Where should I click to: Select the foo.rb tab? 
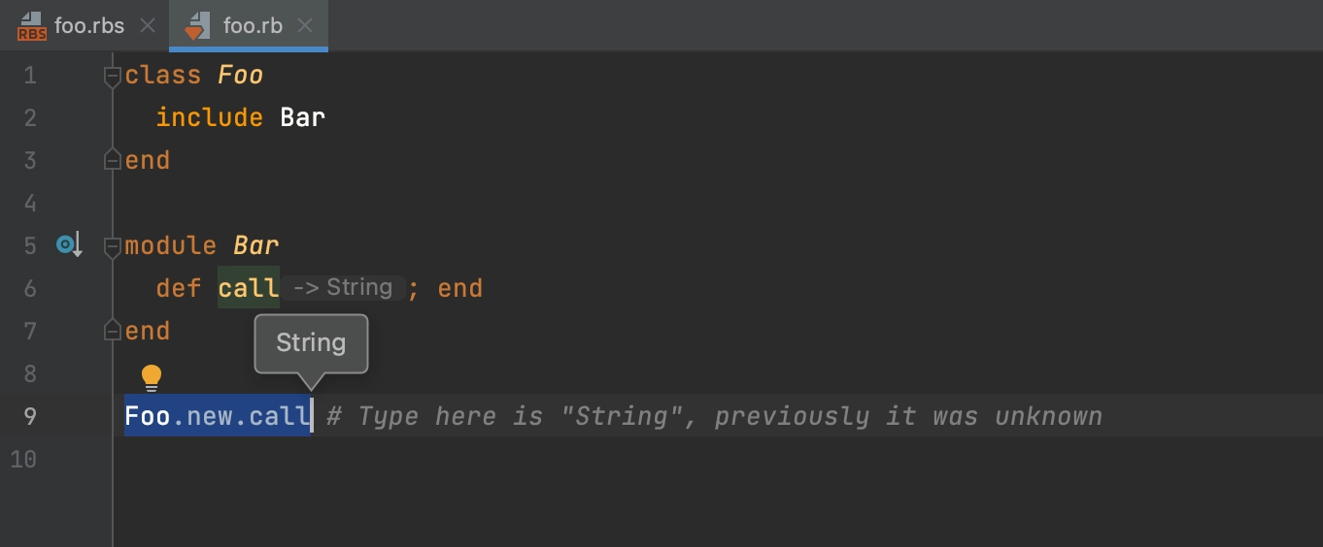click(x=252, y=26)
